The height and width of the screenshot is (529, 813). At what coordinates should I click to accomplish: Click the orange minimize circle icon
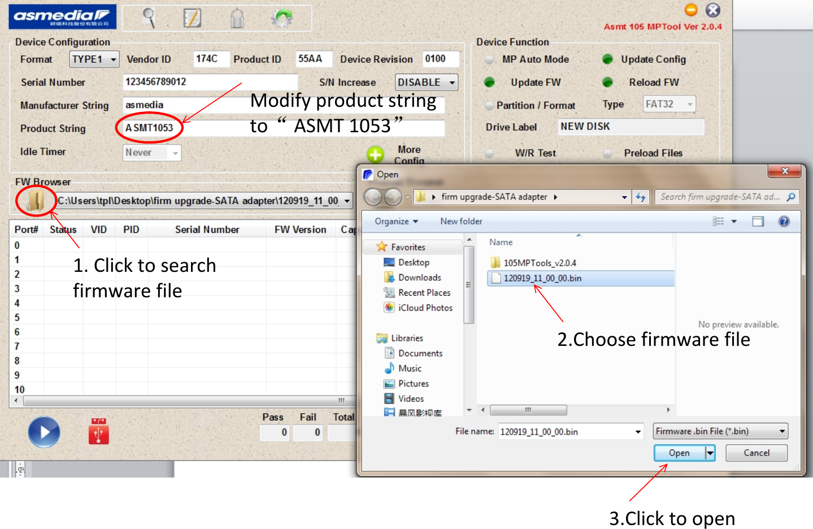[x=691, y=10]
